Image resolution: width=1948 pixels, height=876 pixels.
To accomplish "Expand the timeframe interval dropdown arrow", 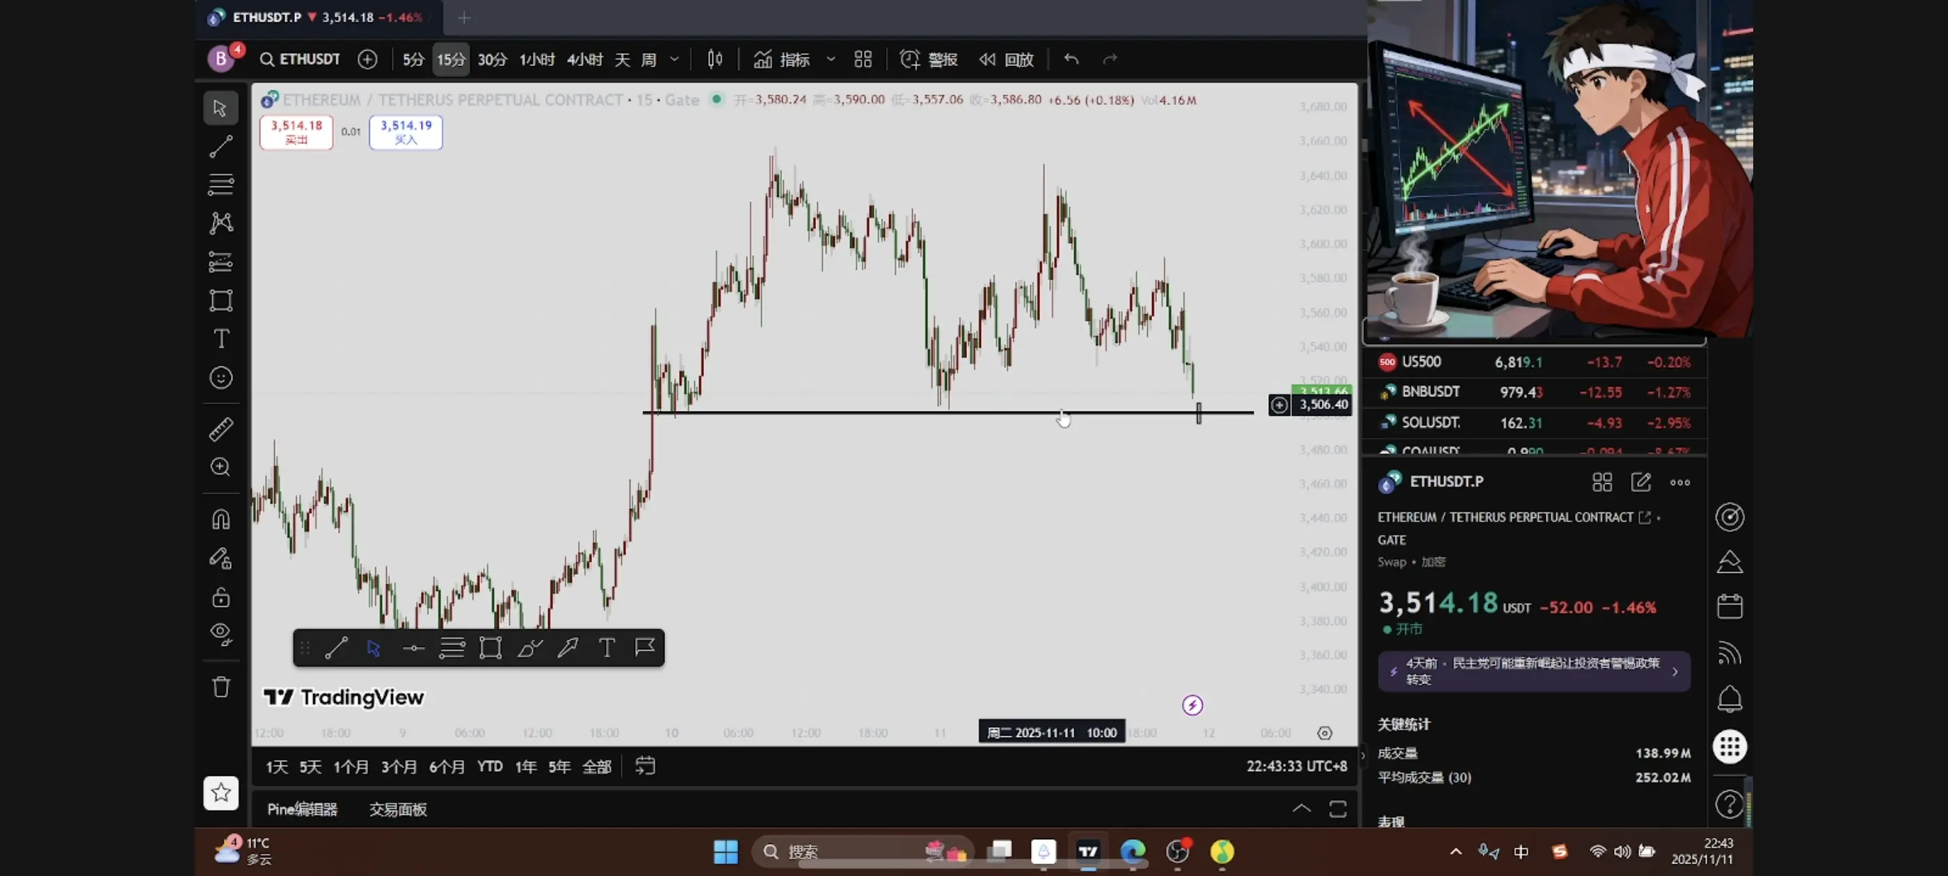I will pos(675,59).
